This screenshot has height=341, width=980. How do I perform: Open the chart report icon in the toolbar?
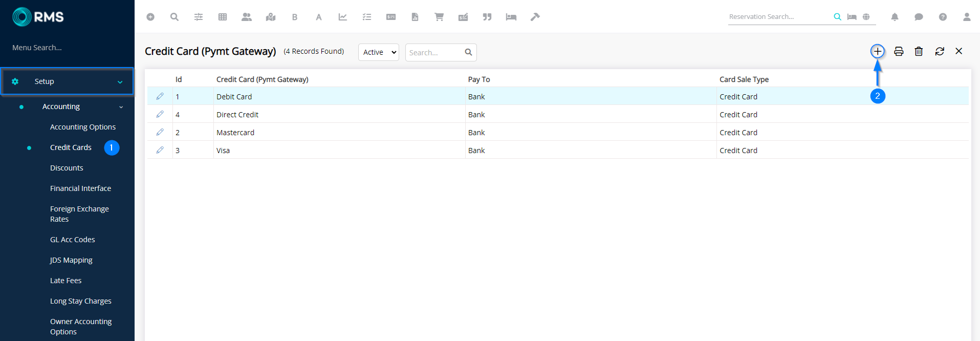tap(342, 17)
